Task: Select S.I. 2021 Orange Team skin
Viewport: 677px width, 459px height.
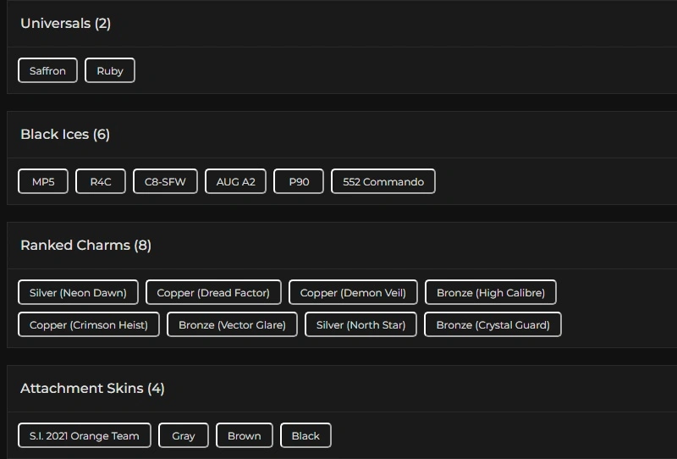Action: (x=85, y=435)
